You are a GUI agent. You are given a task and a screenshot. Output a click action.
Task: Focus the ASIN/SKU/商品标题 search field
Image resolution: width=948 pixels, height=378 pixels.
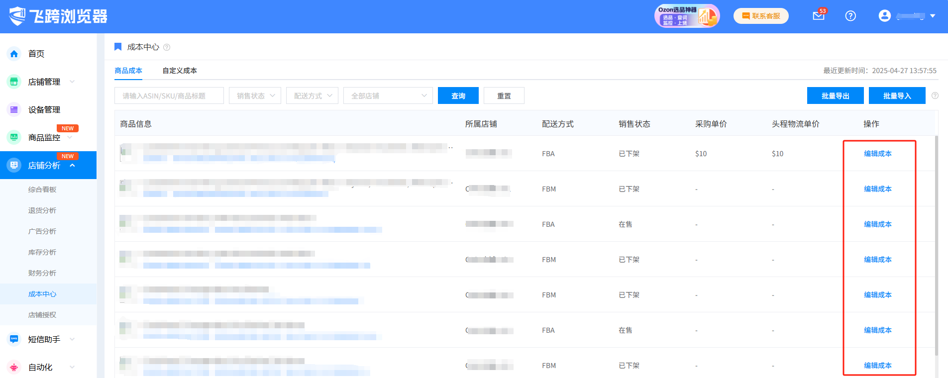coord(169,95)
